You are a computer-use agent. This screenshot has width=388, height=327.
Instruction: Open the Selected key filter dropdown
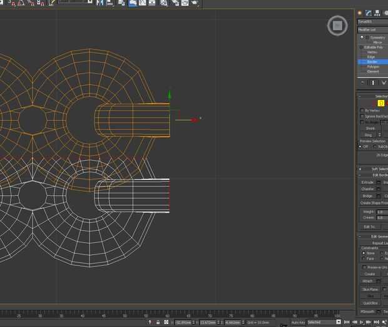(324, 322)
